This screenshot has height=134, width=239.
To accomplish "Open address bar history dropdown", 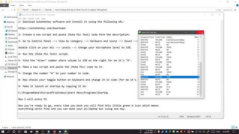I will (x=217, y=10).
